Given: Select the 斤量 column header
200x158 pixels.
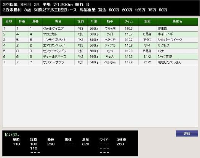Looking at the screenshot, I should tap(94, 22).
